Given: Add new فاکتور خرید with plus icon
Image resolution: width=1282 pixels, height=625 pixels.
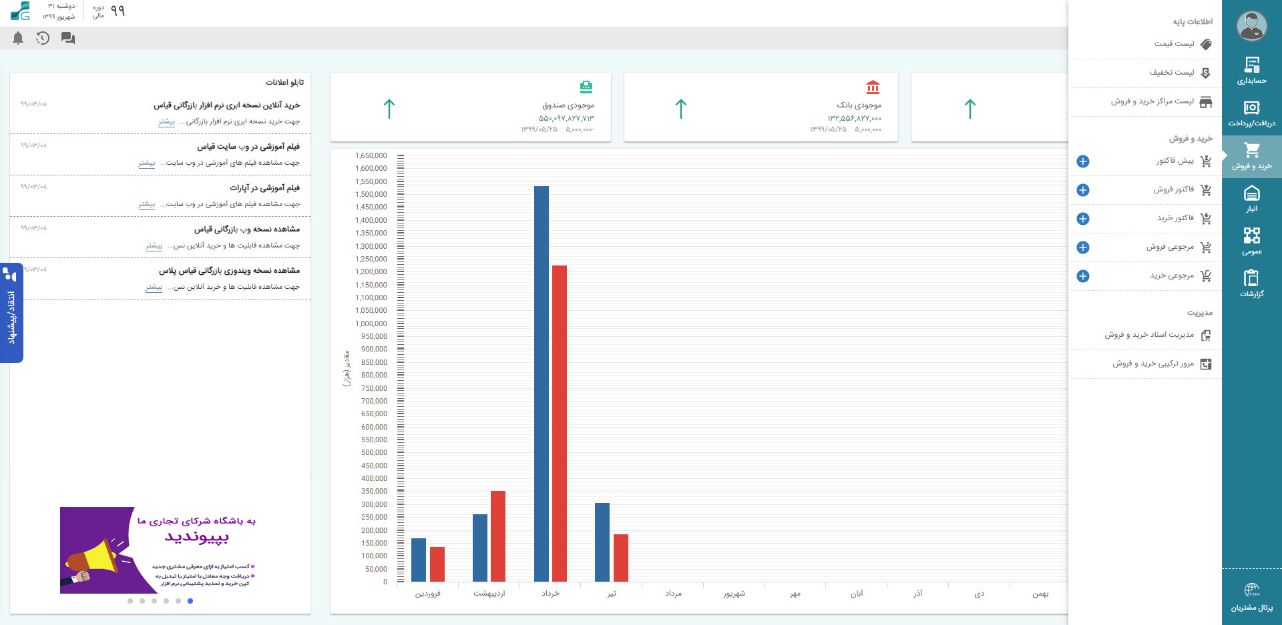Looking at the screenshot, I should coord(1083,219).
